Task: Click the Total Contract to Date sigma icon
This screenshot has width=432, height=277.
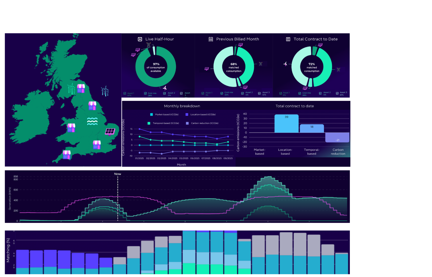Action: point(288,39)
